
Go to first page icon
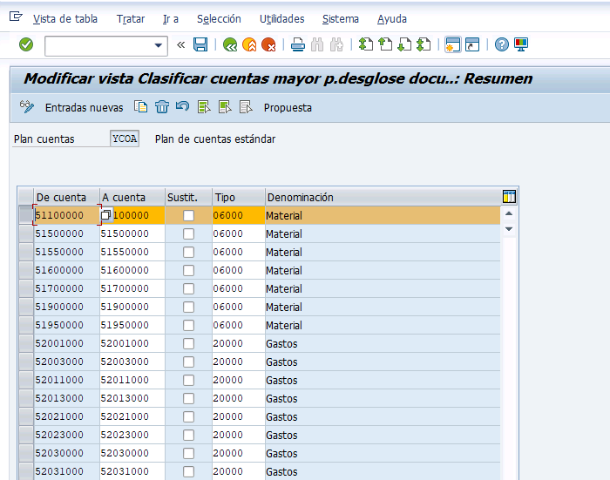366,44
